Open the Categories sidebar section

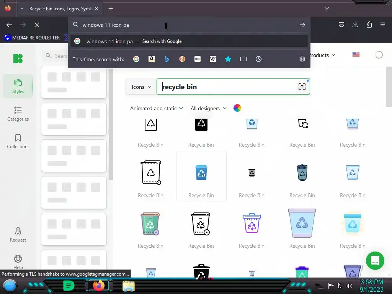[x=18, y=114]
